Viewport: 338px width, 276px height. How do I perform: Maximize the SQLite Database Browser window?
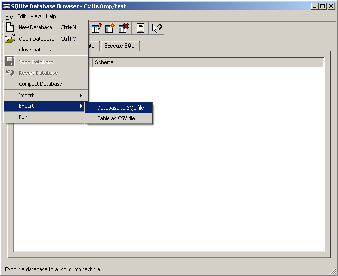pyautogui.click(x=323, y=6)
